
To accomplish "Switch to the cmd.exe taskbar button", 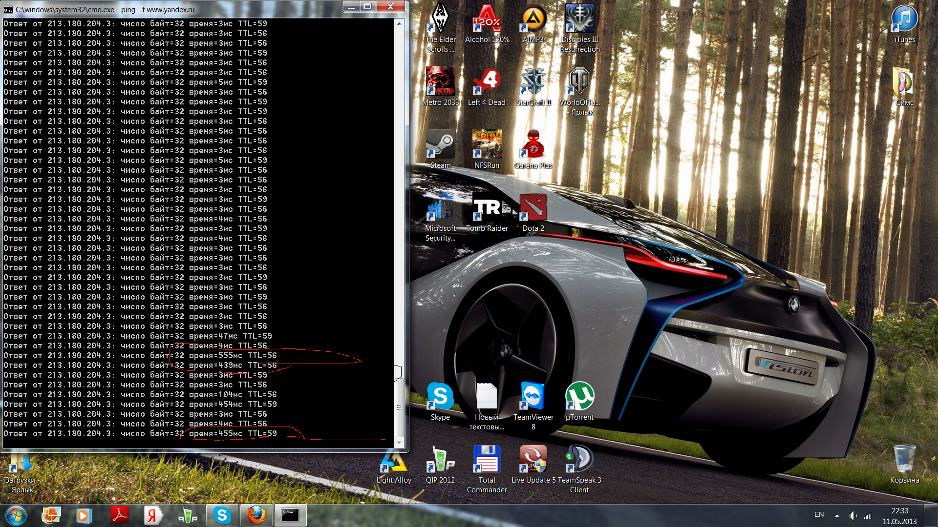I will (290, 515).
